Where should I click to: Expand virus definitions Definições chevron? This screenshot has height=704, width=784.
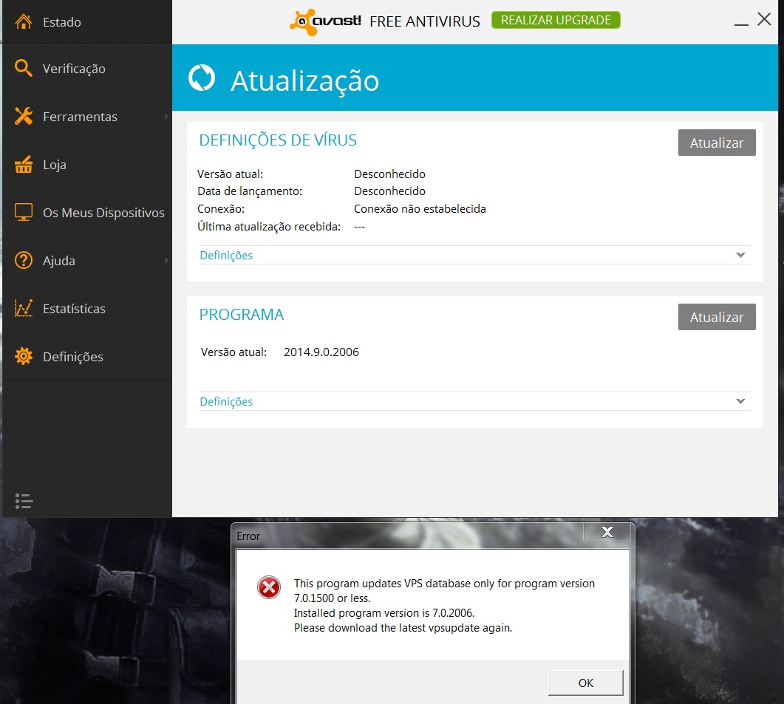740,255
